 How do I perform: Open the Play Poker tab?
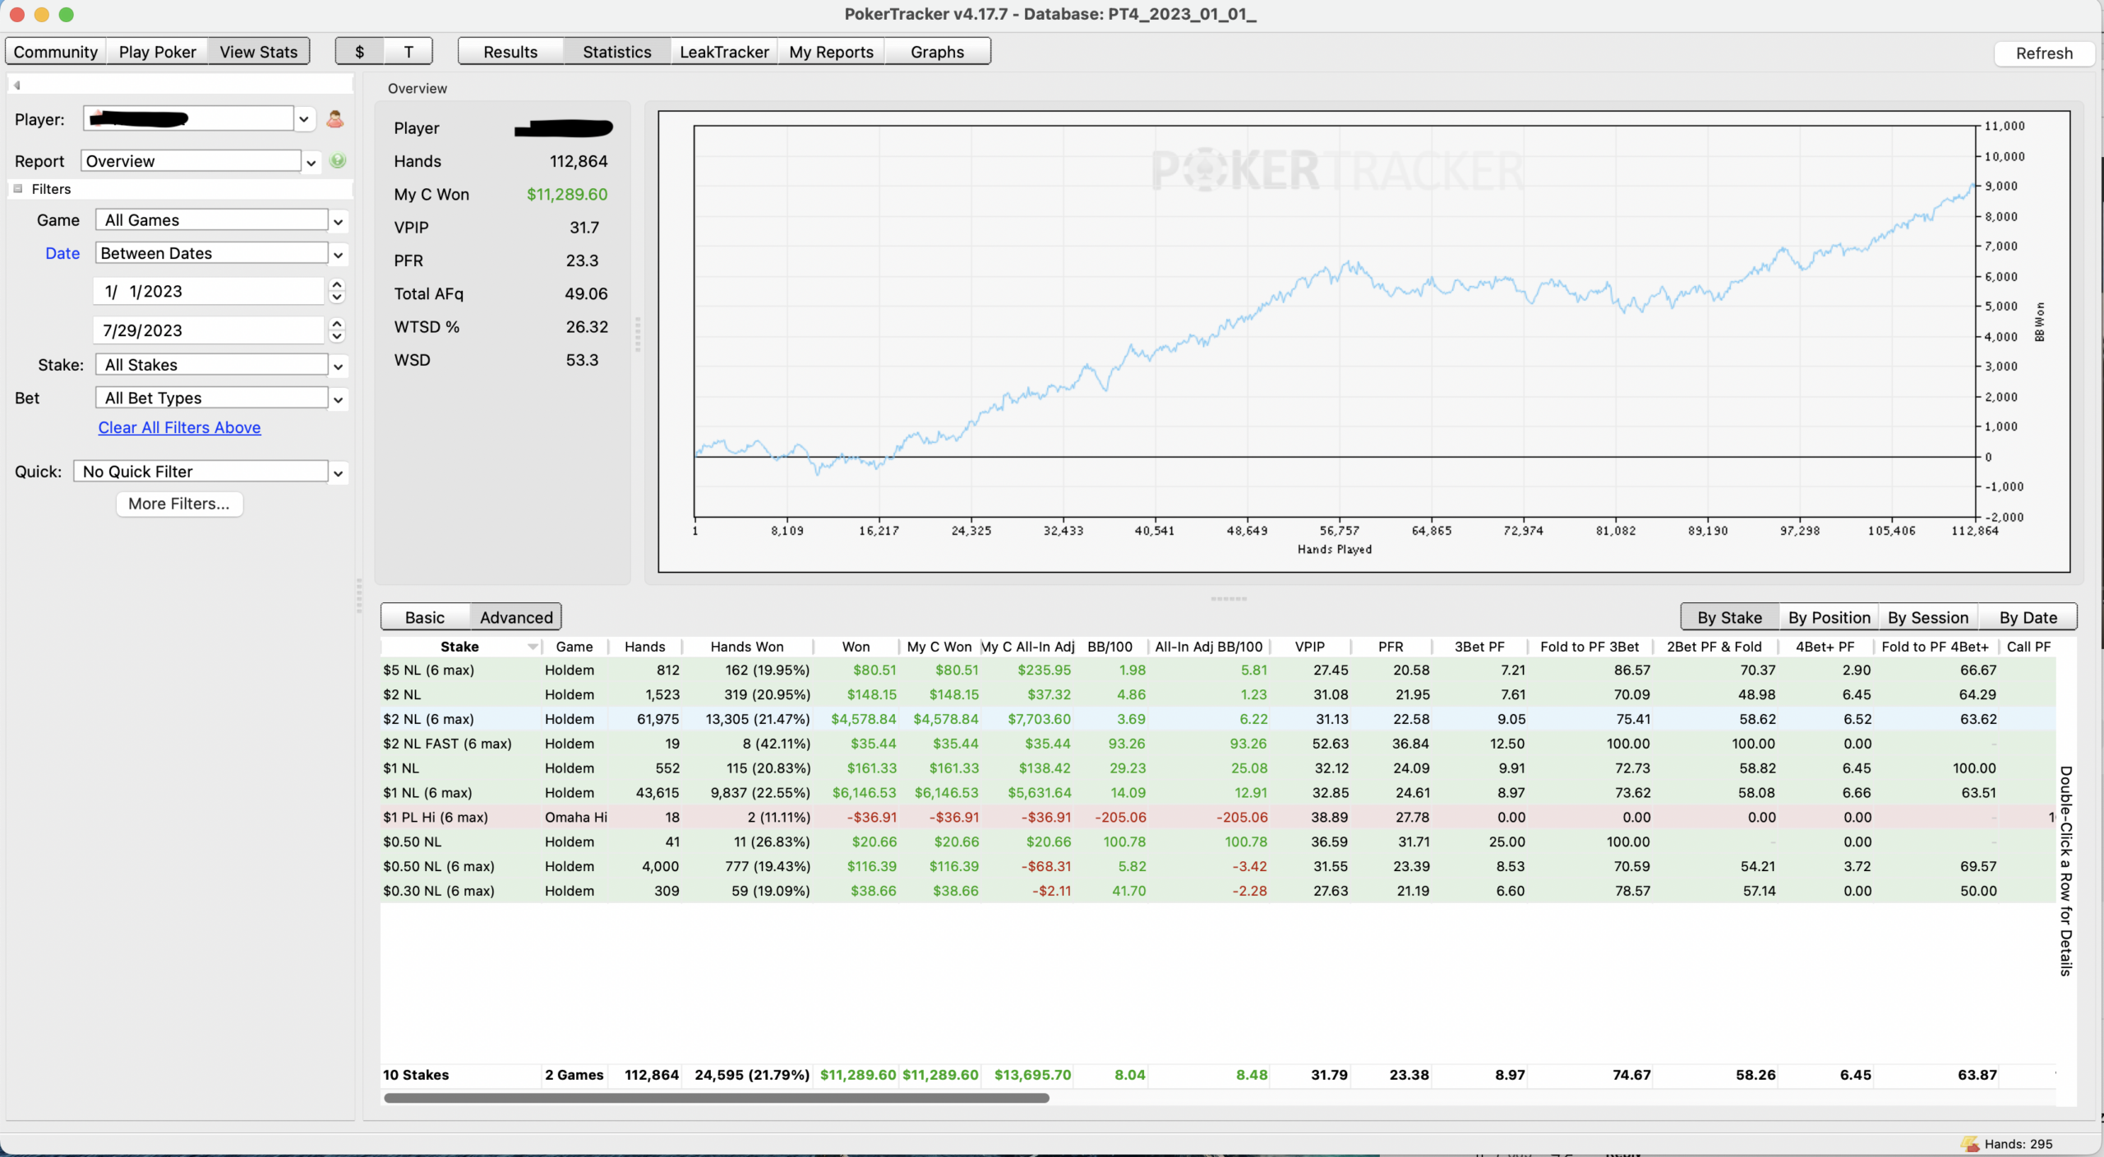coord(157,52)
